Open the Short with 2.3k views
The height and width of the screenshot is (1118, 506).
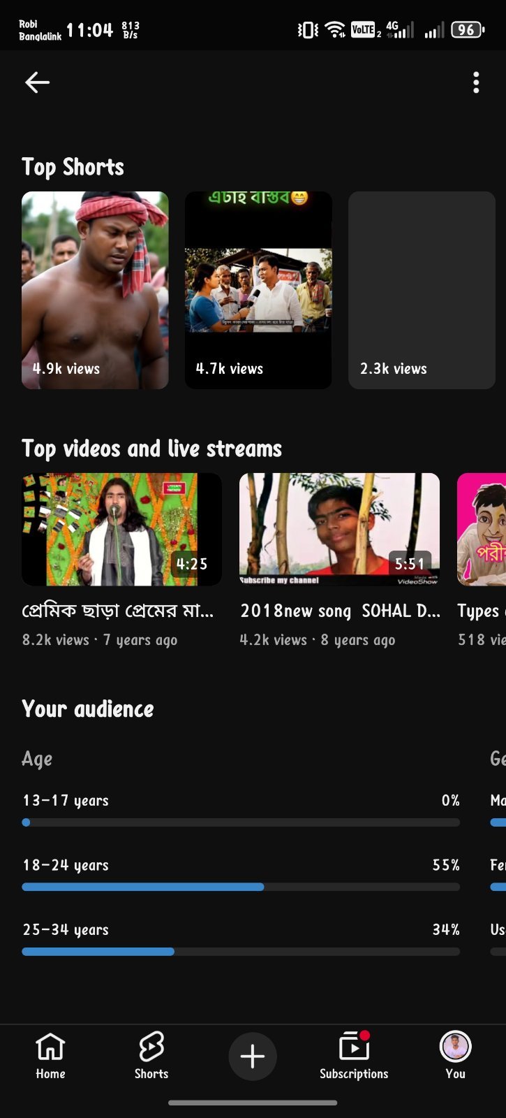(422, 290)
